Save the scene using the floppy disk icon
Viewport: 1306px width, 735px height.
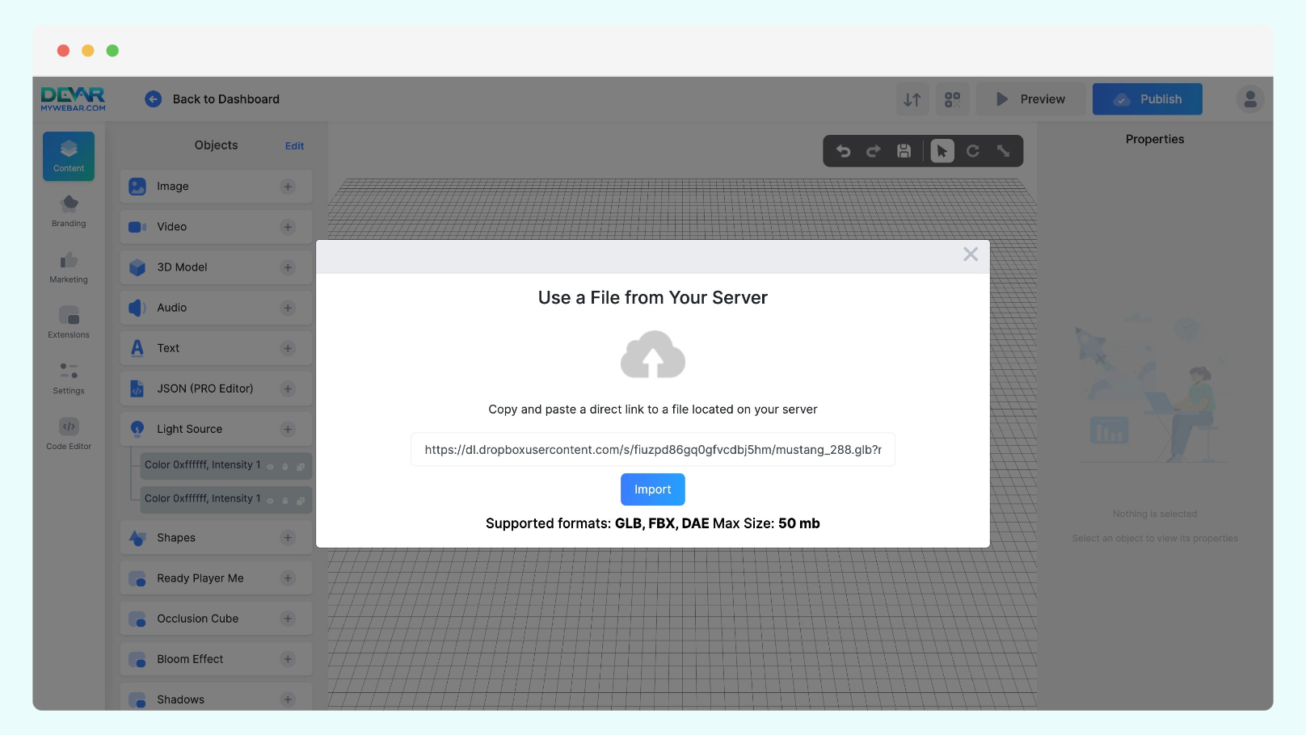tap(904, 151)
